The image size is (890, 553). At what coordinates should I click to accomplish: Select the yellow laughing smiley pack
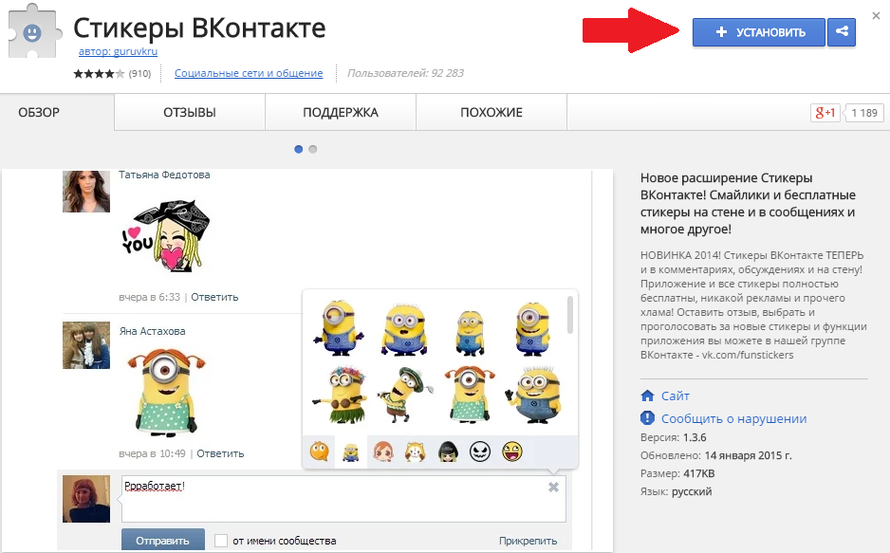coord(512,452)
